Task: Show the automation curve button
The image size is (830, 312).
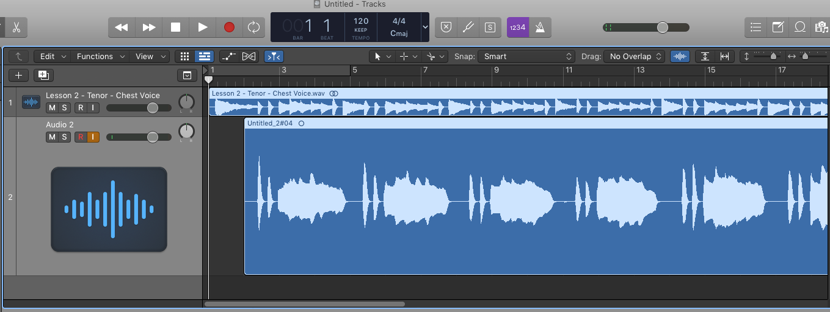Action: (229, 56)
